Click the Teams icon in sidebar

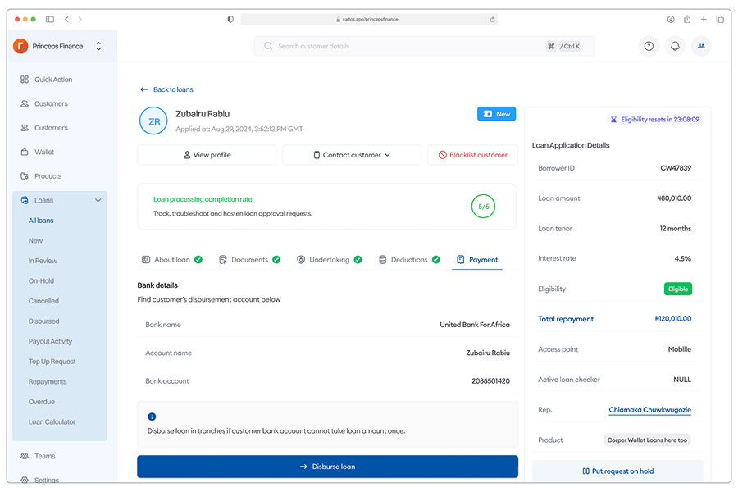tap(25, 456)
